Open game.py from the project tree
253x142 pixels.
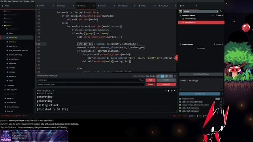point(10,98)
